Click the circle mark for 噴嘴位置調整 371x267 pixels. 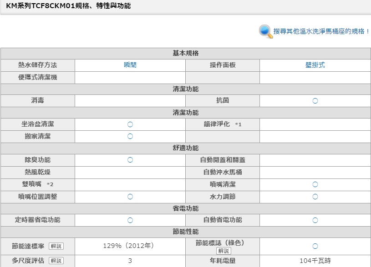[x=130, y=197]
